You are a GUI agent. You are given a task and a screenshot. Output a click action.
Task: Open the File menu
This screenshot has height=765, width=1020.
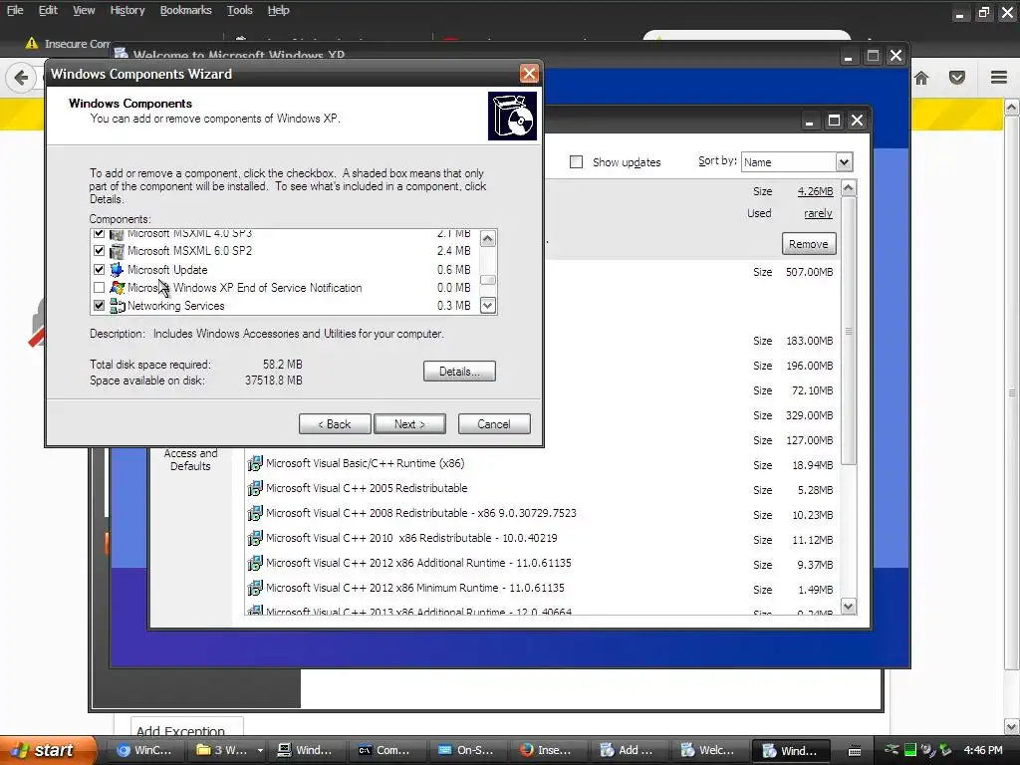pos(15,10)
